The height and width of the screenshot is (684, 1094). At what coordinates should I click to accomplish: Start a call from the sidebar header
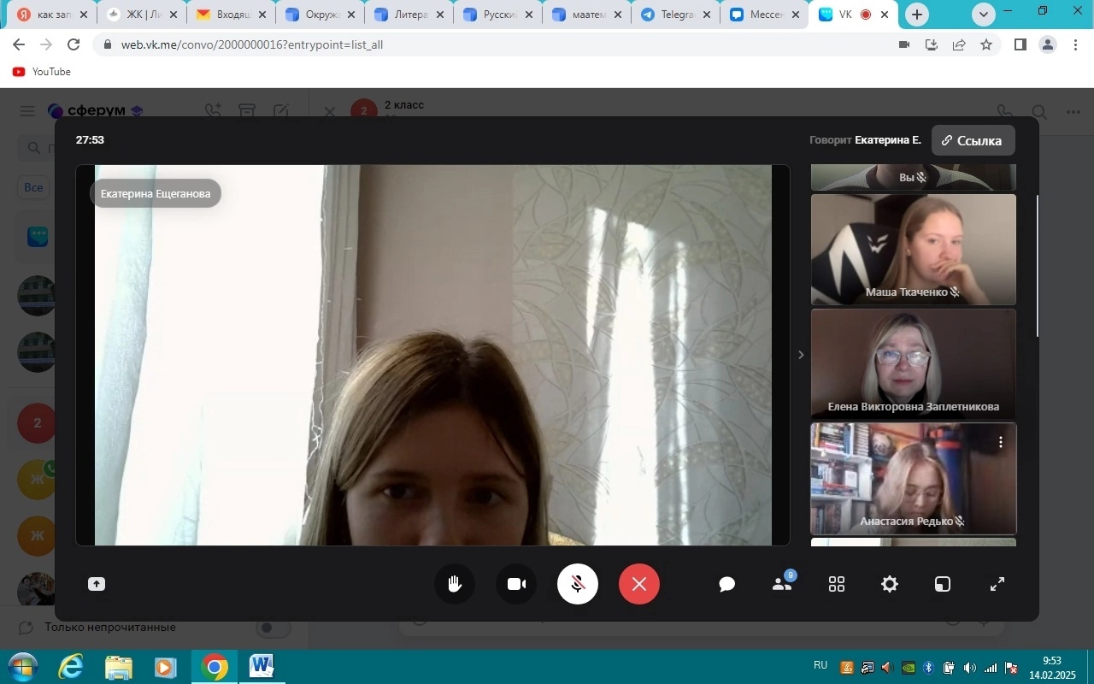(x=213, y=111)
